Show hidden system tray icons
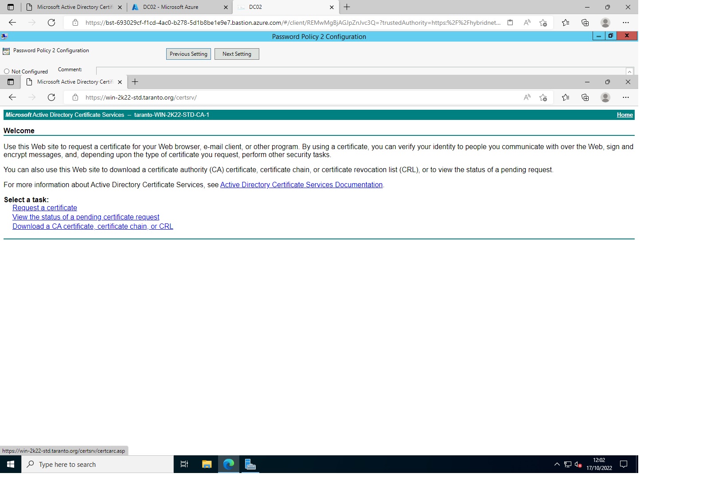The height and width of the screenshot is (477, 726). [557, 464]
